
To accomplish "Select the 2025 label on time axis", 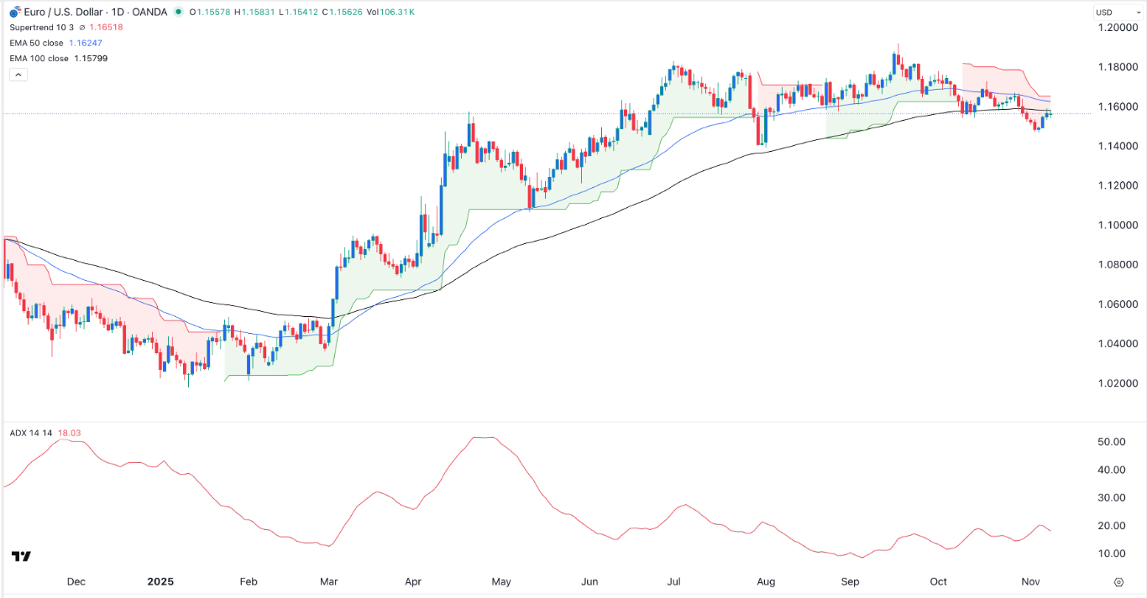I will [x=160, y=581].
